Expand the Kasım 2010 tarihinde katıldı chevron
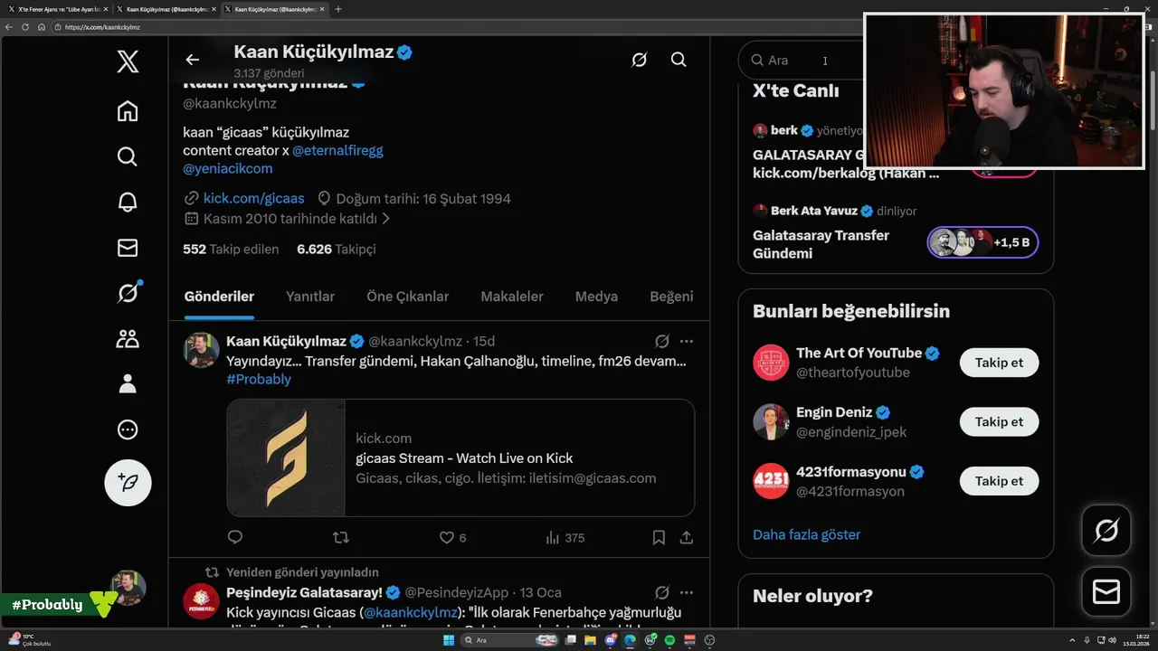Image resolution: width=1158 pixels, height=651 pixels. point(386,219)
